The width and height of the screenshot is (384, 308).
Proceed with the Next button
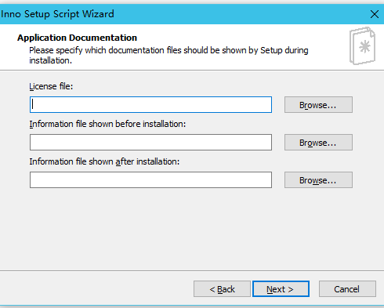point(281,289)
